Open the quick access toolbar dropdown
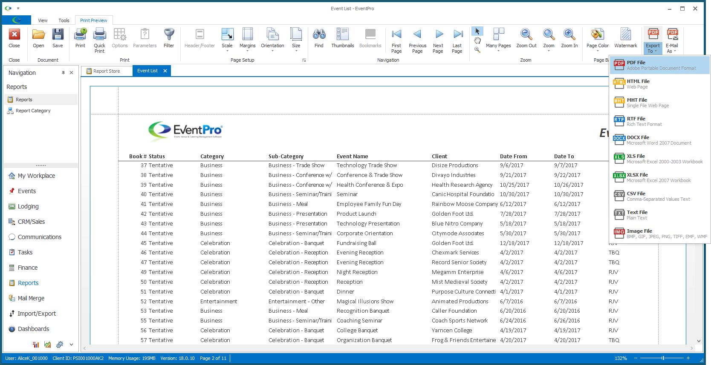Viewport: 711px width, 365px height. tap(18, 8)
